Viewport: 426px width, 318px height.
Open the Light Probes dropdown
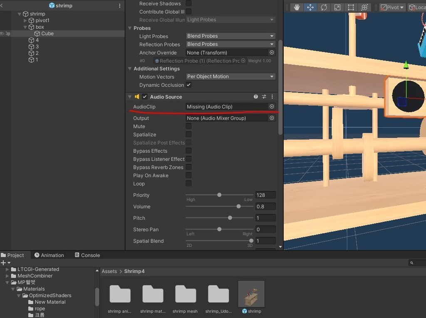click(x=230, y=36)
